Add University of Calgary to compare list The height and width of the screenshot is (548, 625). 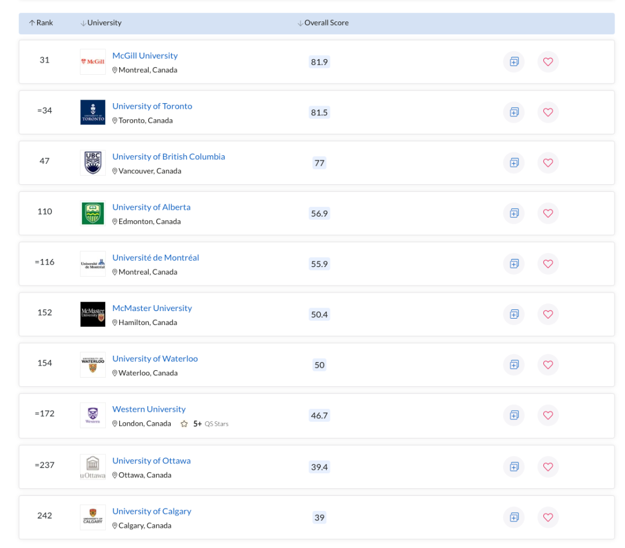point(514,518)
